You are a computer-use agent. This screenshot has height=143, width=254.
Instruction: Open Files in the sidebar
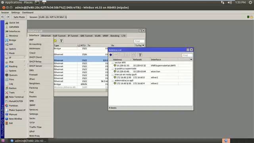pos(12,79)
